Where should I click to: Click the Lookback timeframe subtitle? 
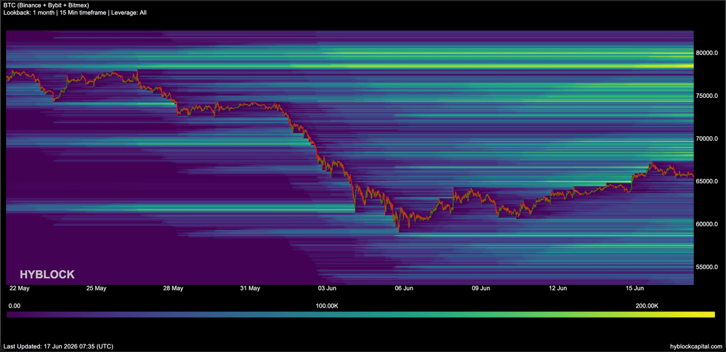(75, 13)
